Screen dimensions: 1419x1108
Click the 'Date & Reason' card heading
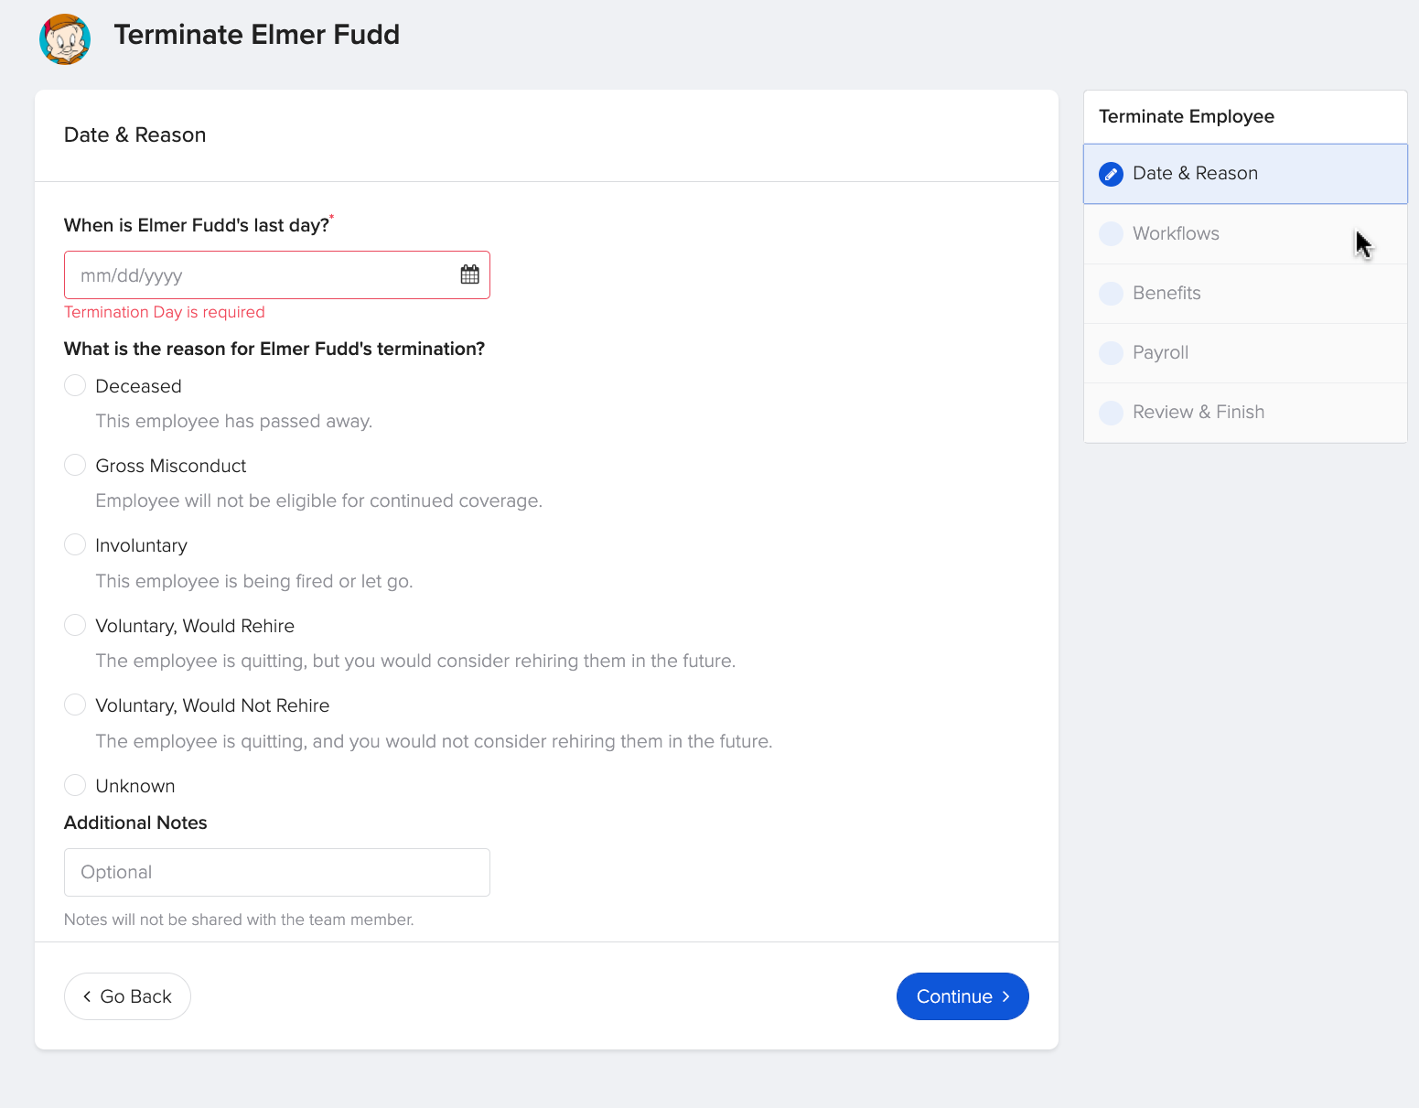point(135,134)
